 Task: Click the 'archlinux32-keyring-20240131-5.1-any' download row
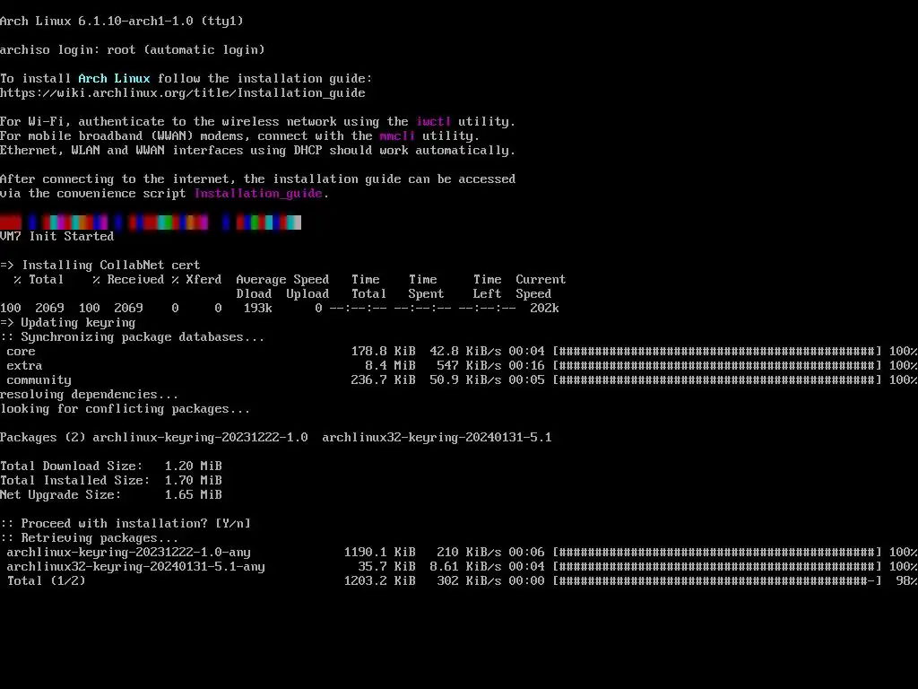coord(459,566)
